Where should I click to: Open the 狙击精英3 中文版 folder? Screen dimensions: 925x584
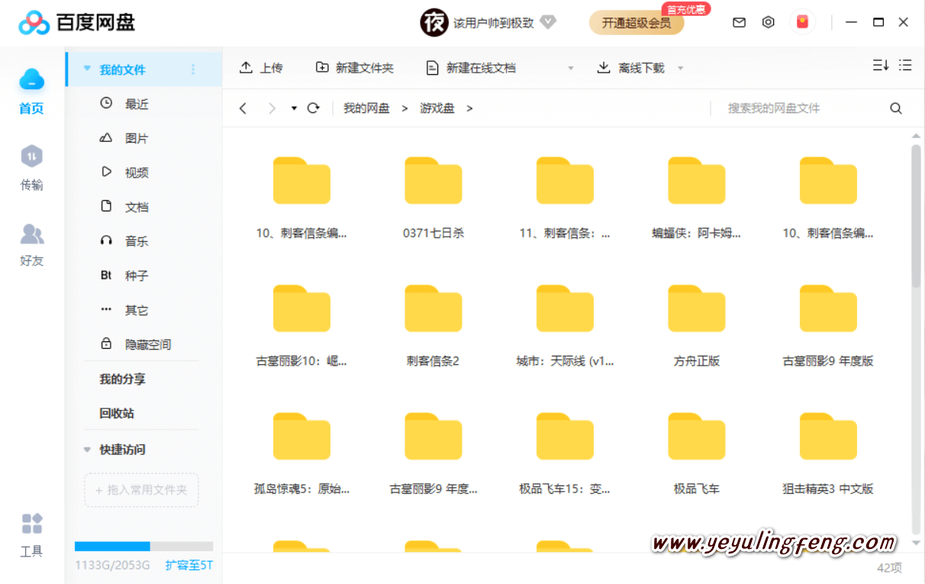(828, 453)
